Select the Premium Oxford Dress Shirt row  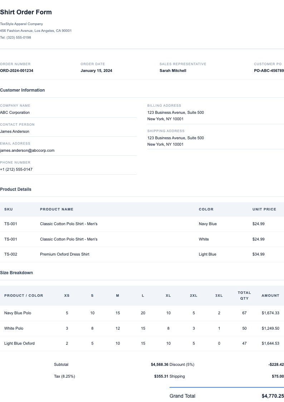(65, 255)
